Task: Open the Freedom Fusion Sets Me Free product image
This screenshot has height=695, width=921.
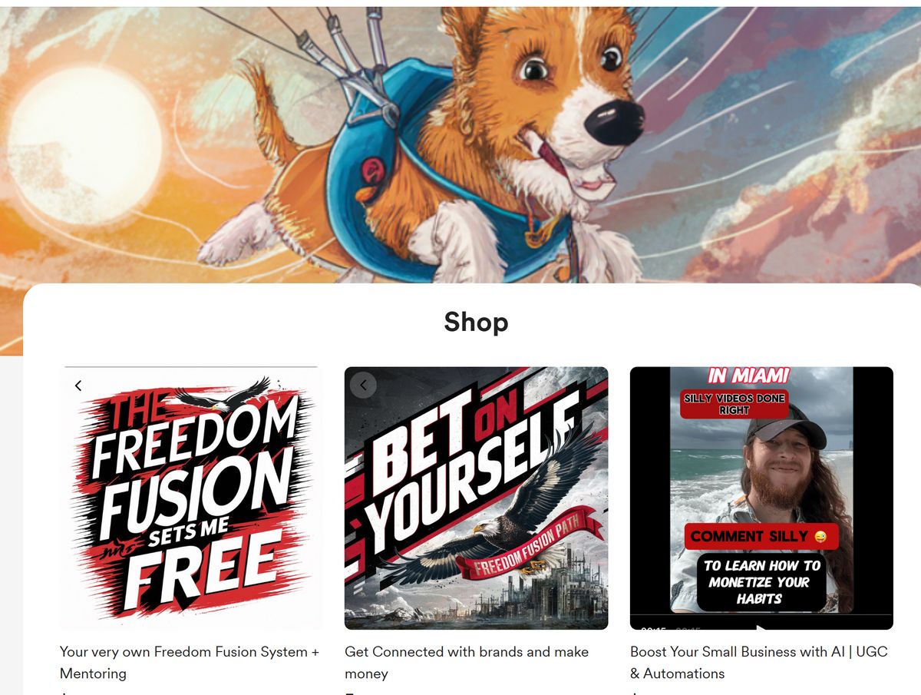Action: (x=192, y=498)
